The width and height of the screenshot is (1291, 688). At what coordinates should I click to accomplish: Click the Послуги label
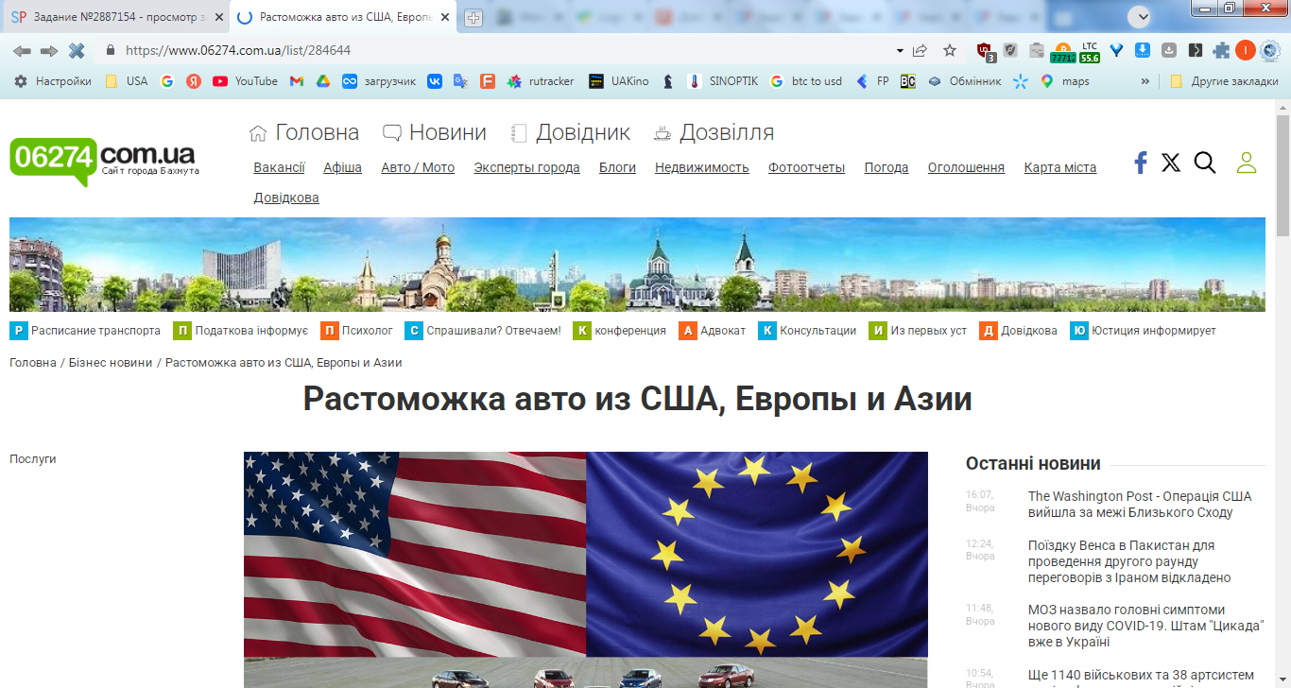tap(33, 459)
